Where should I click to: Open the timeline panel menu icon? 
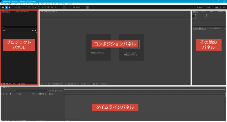pyautogui.click(x=8, y=87)
